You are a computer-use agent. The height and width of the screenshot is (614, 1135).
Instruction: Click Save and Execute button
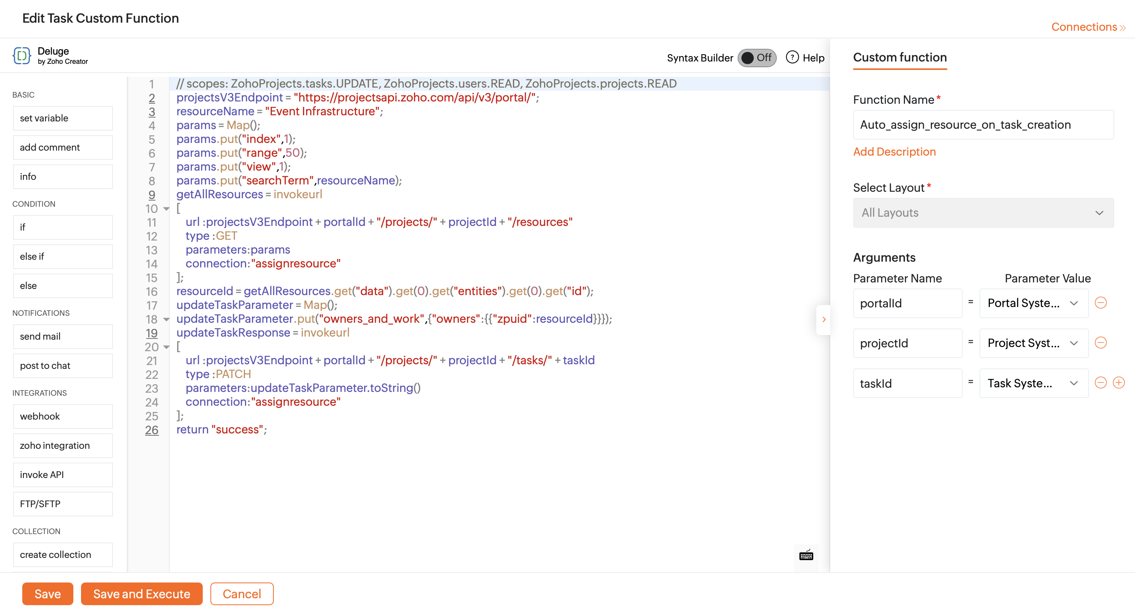[141, 594]
